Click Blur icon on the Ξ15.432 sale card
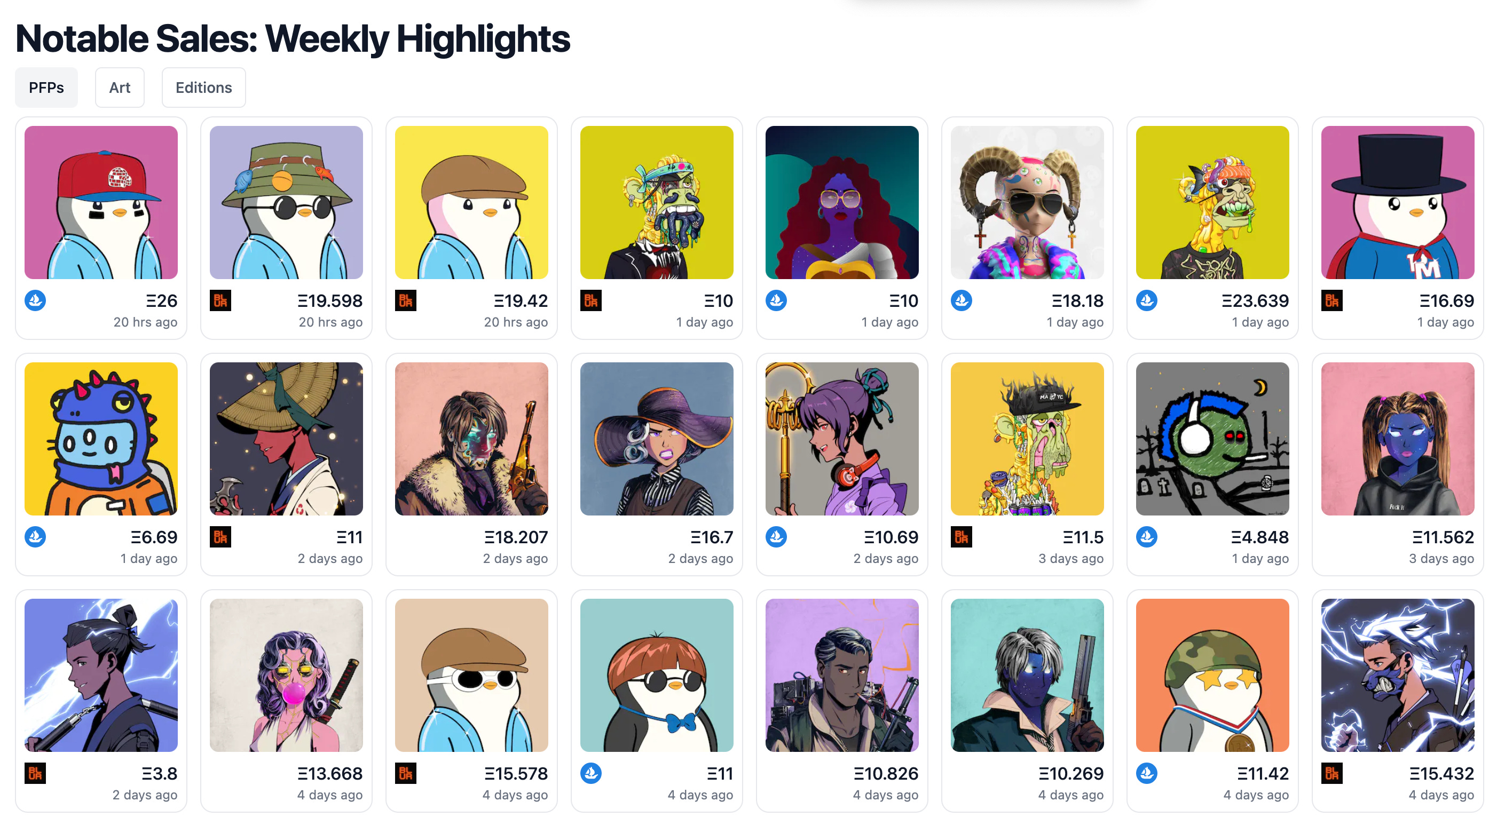This screenshot has width=1497, height=825. 1332,773
